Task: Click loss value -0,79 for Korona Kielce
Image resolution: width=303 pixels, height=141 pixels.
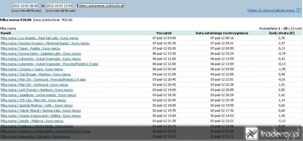Action: pos(282,54)
